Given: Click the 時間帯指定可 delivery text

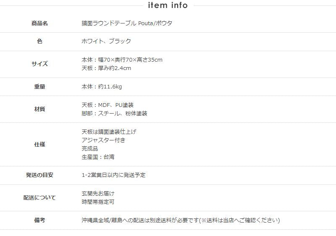Looking at the screenshot, I should [x=98, y=202].
